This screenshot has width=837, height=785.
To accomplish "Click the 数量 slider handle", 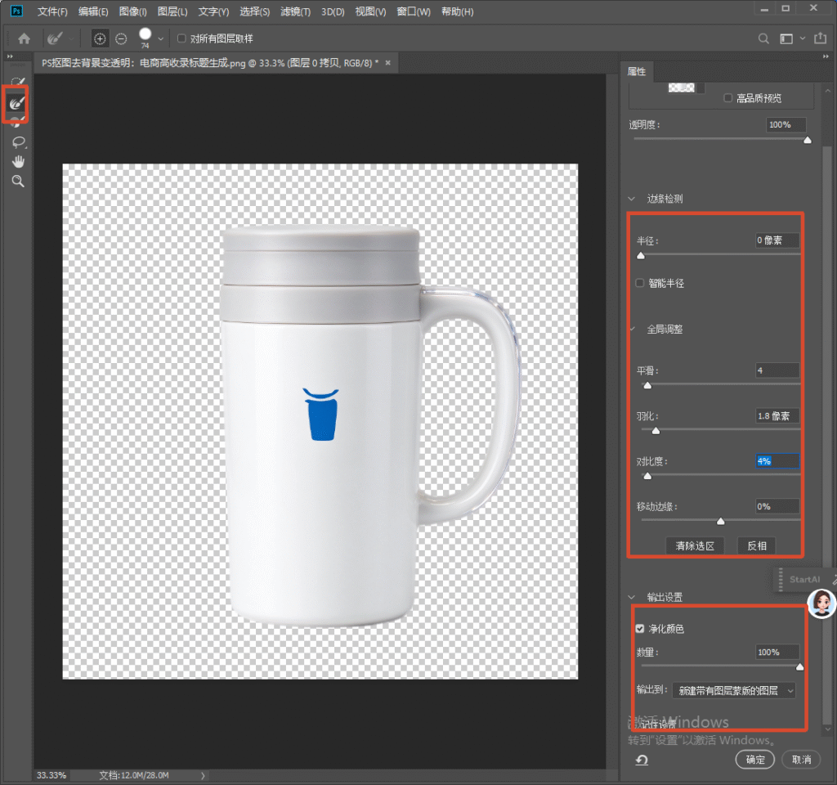I will point(799,667).
